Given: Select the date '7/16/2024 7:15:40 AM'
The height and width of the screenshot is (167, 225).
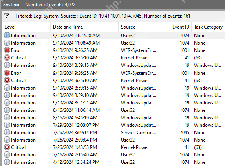Looking at the screenshot, I should click(75, 155).
